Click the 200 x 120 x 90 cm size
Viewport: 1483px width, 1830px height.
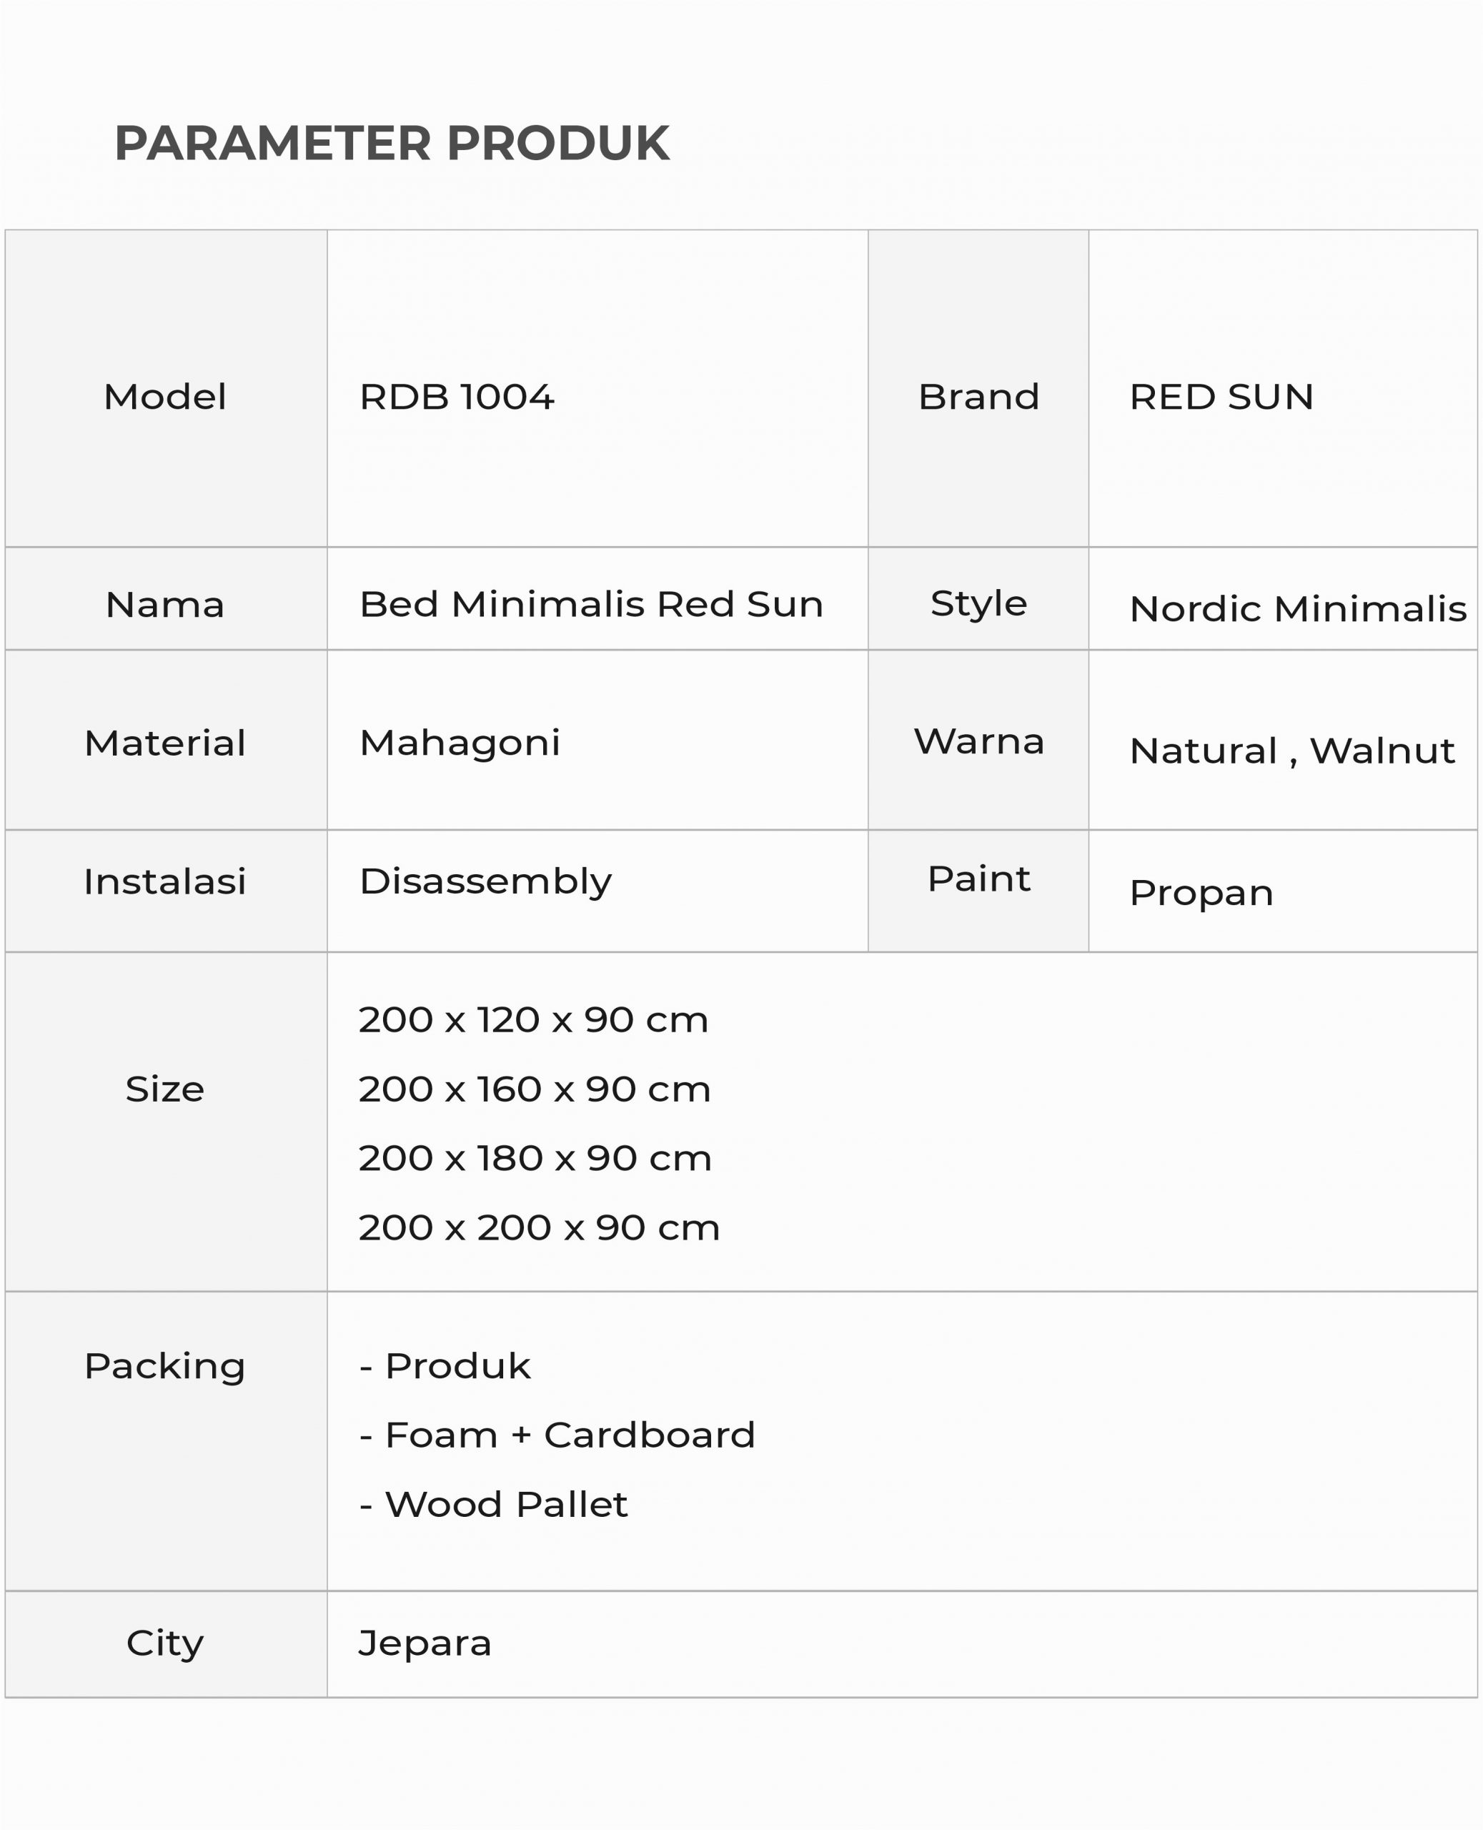533,1020
